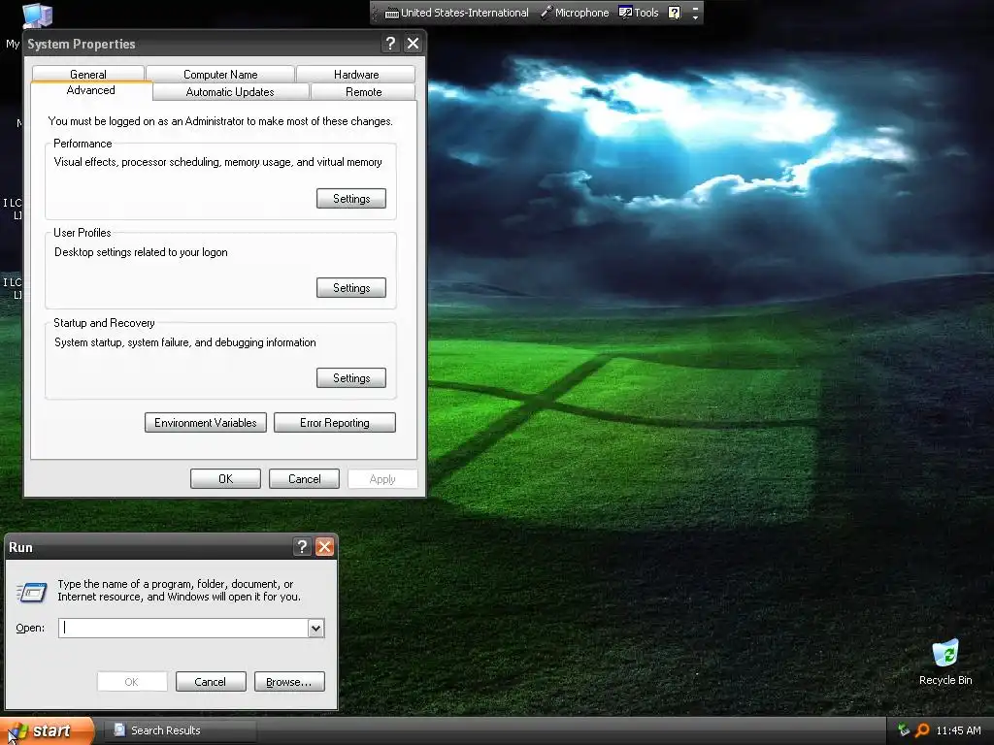Click the keyboard icon on language bar

[392, 13]
